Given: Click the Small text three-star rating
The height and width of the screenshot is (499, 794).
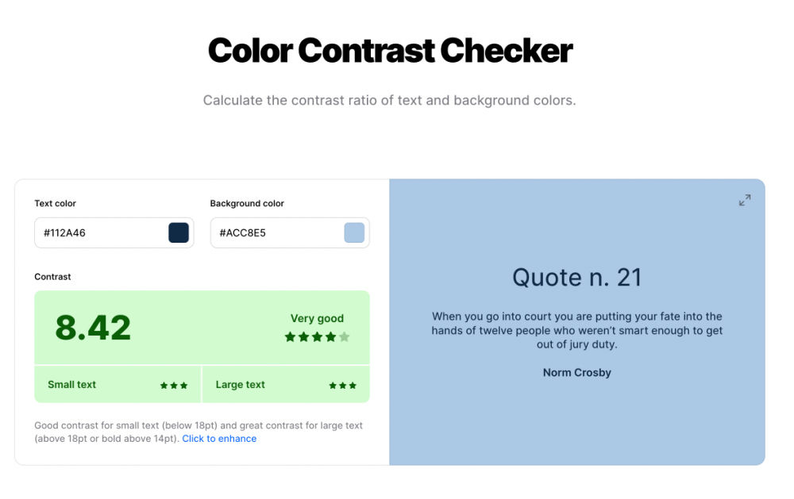Looking at the screenshot, I should pyautogui.click(x=174, y=386).
